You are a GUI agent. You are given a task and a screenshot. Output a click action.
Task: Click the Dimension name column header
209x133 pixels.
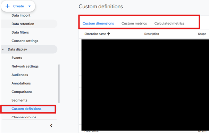pos(95,34)
